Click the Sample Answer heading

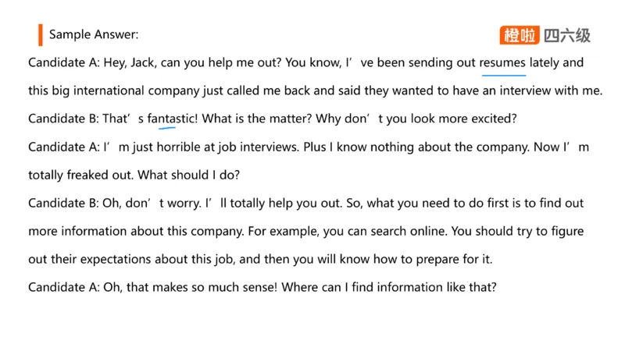pyautogui.click(x=94, y=34)
